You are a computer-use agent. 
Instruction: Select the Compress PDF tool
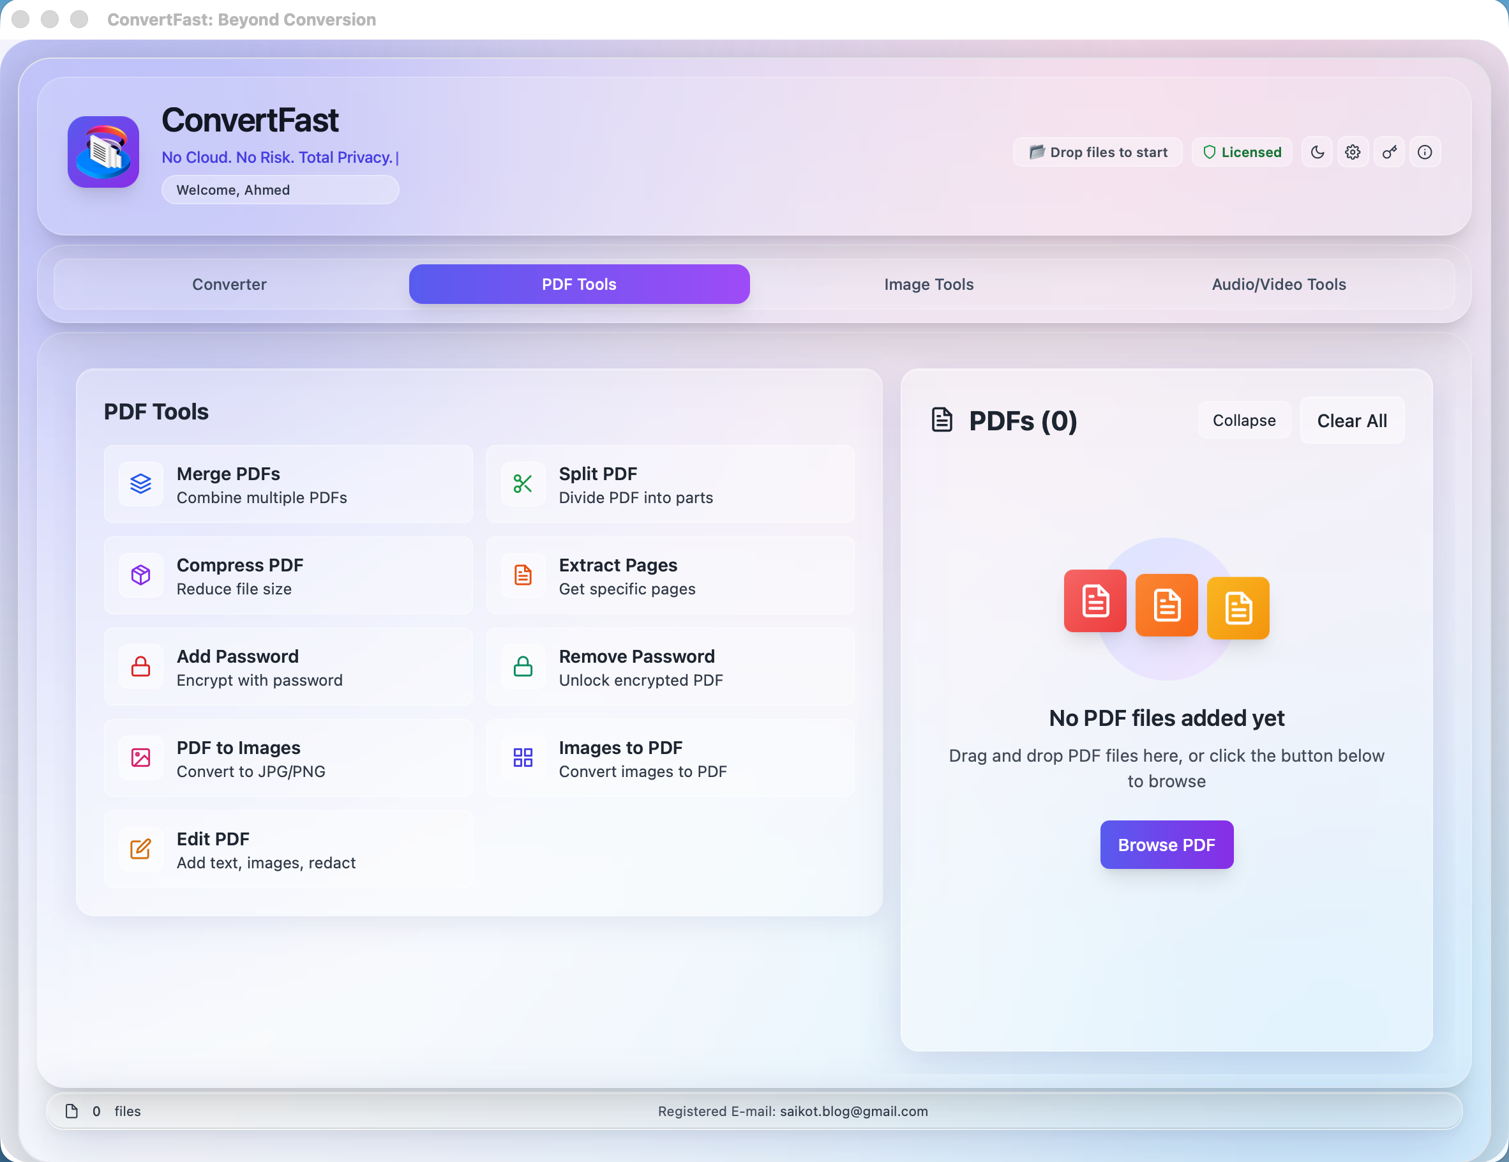pos(288,575)
